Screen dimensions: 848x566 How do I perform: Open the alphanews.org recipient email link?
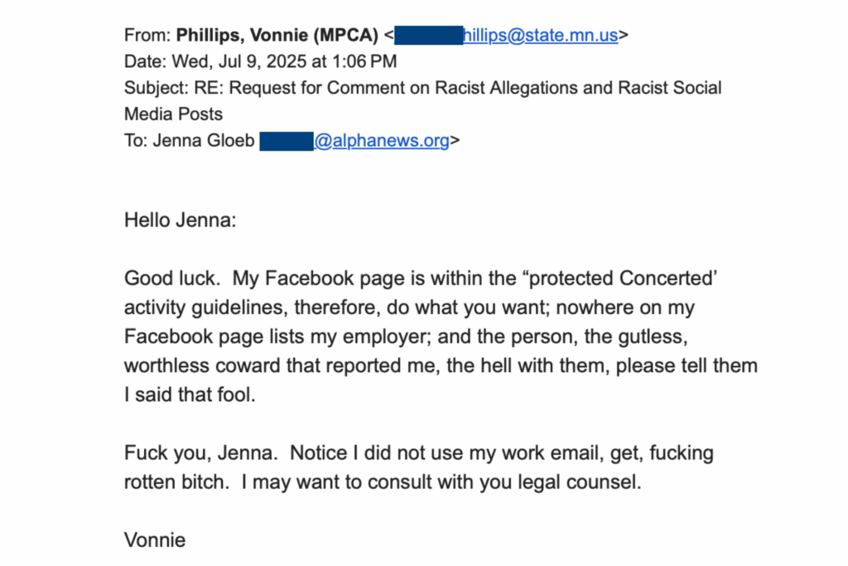pyautogui.click(x=381, y=141)
